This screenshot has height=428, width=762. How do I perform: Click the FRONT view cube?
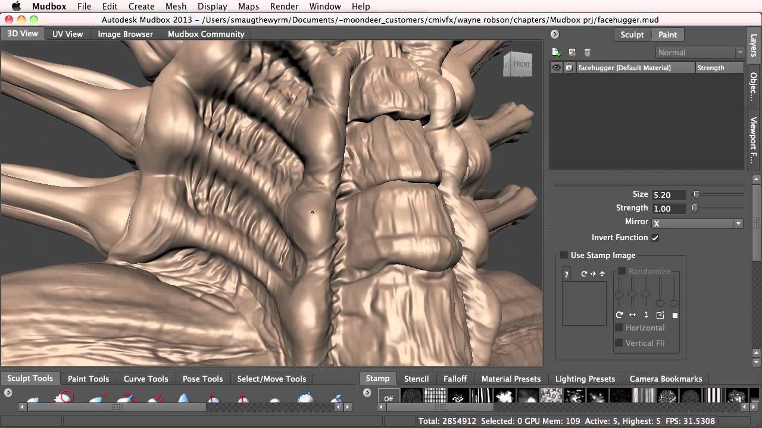(517, 64)
